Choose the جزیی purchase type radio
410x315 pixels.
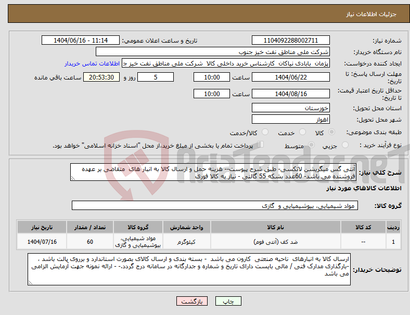coord(345,145)
